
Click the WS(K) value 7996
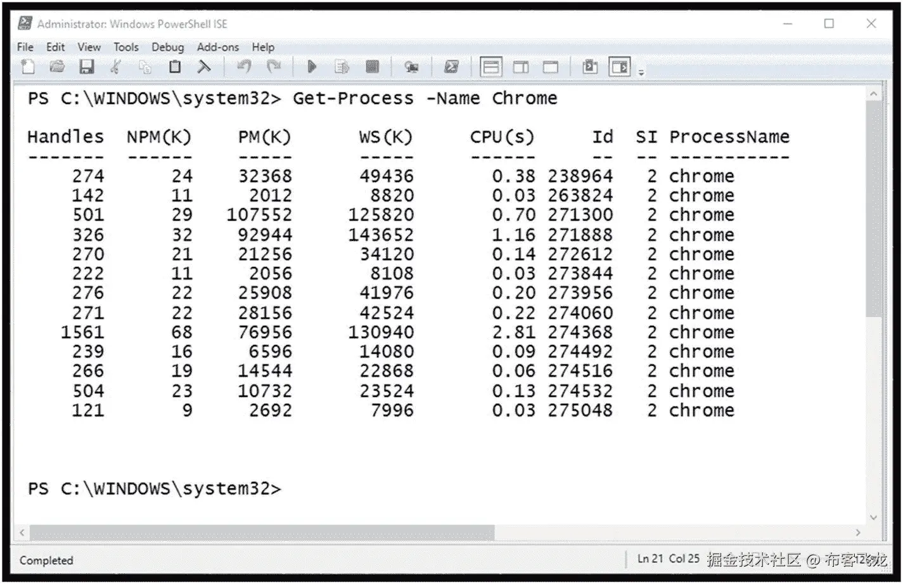coord(392,410)
